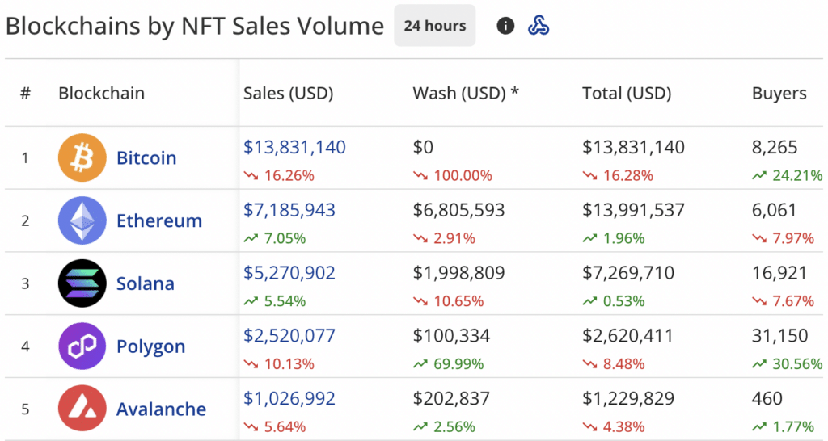Open the Solana blockchain link
Screen dimensions: 828x441
click(146, 283)
